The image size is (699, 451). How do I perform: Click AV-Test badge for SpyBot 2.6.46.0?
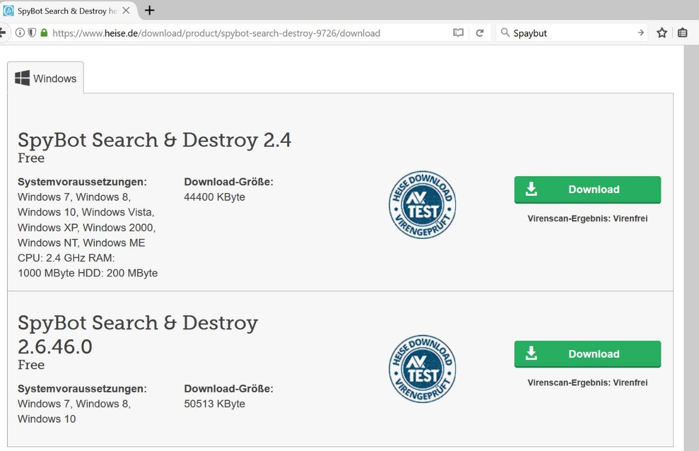point(422,369)
